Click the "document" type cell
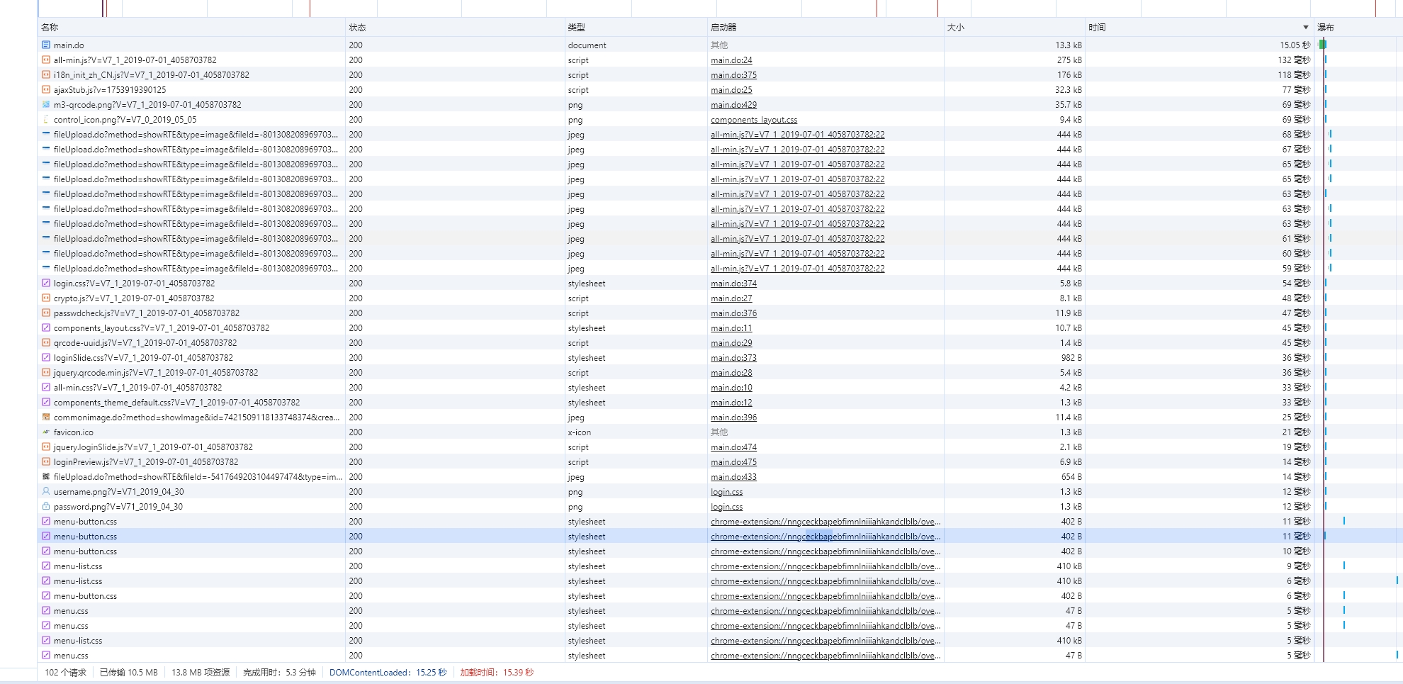The height and width of the screenshot is (684, 1403). [587, 45]
